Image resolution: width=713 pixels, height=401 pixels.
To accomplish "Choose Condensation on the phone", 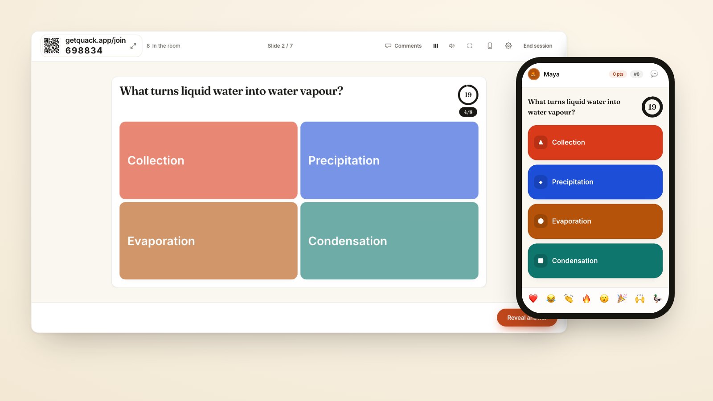I will 595,261.
